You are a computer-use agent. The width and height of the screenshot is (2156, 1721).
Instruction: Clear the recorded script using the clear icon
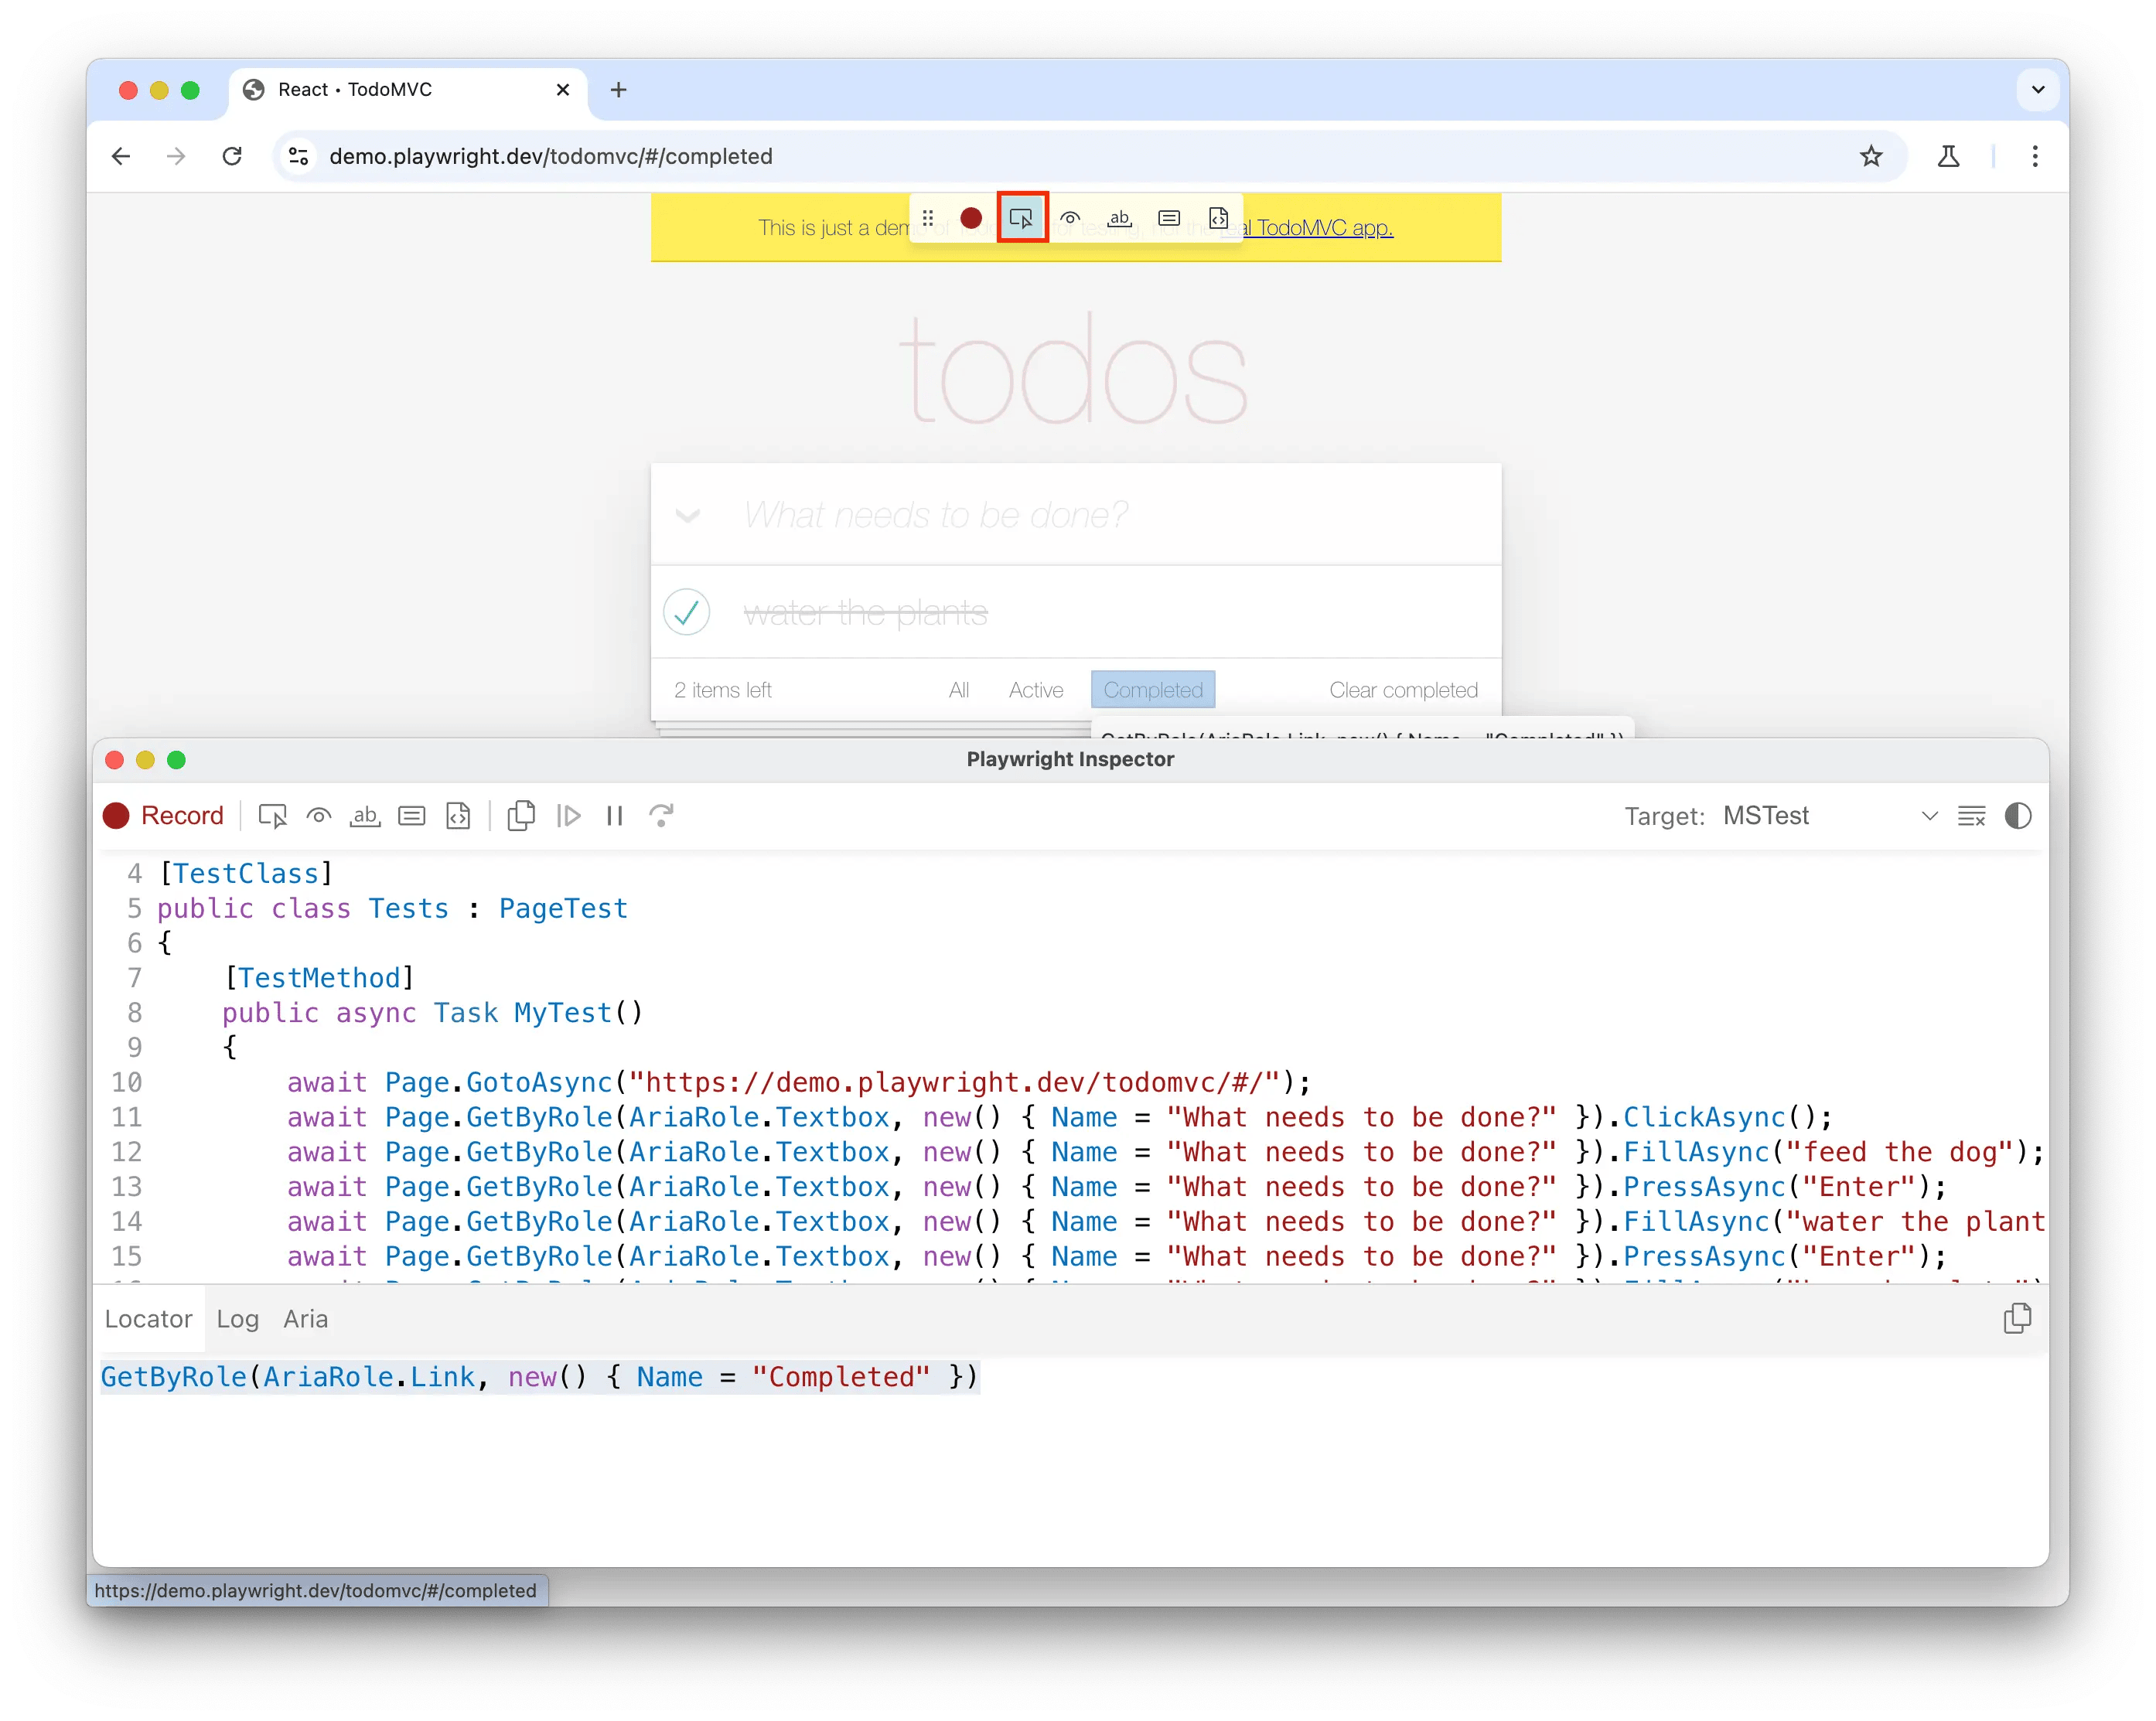point(1971,816)
